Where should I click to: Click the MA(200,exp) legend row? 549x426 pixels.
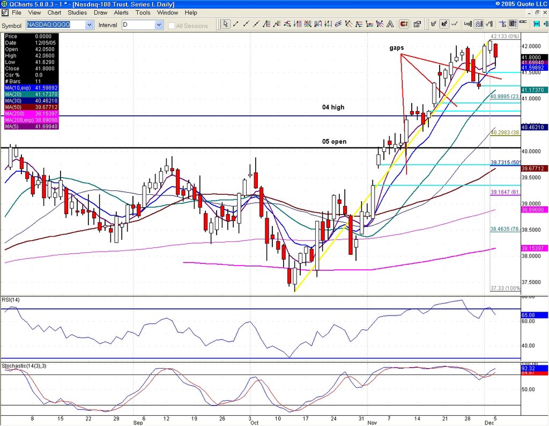click(31, 120)
